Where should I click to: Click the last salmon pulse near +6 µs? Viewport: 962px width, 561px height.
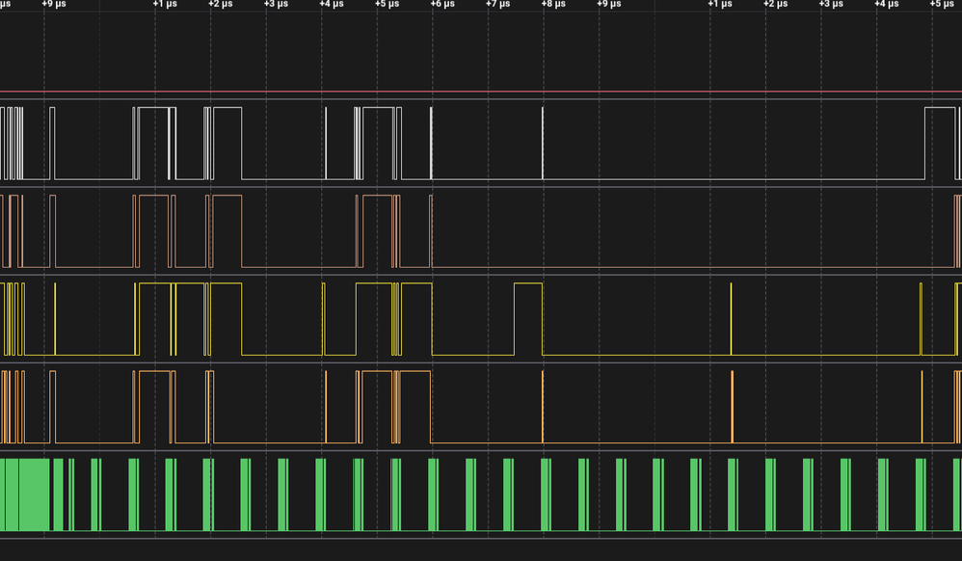click(x=431, y=231)
